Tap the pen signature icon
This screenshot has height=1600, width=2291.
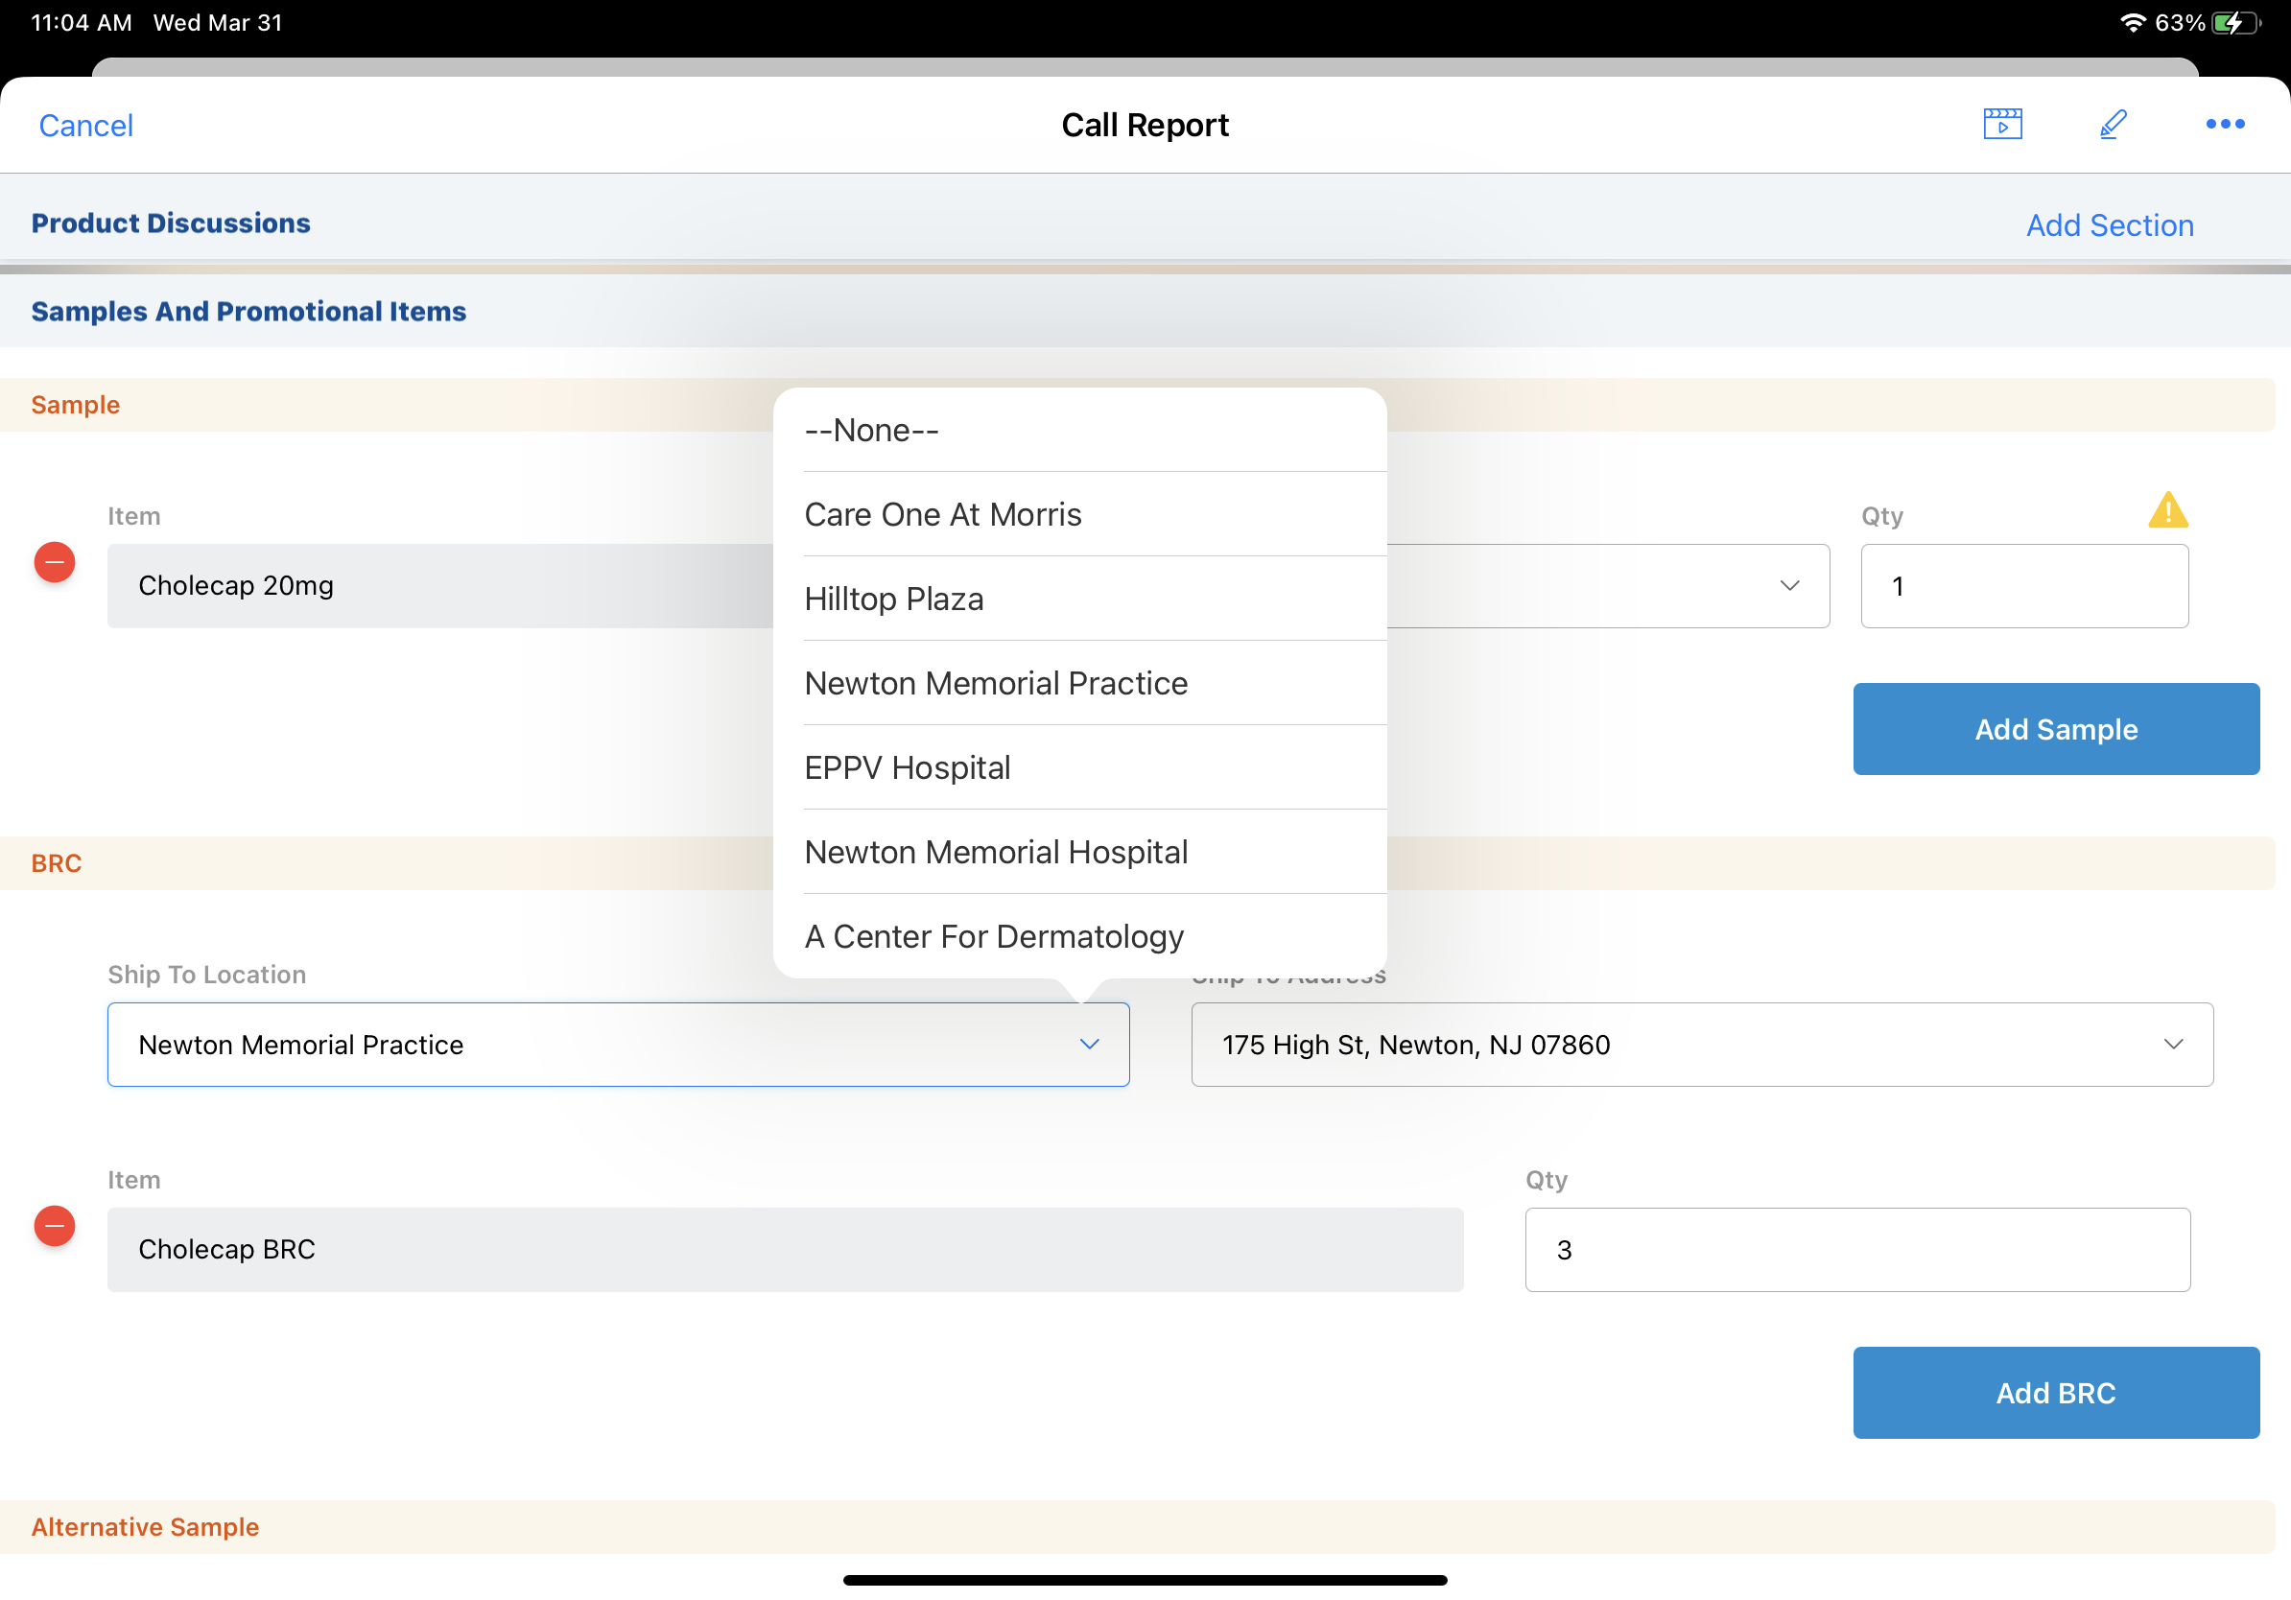click(x=2113, y=125)
